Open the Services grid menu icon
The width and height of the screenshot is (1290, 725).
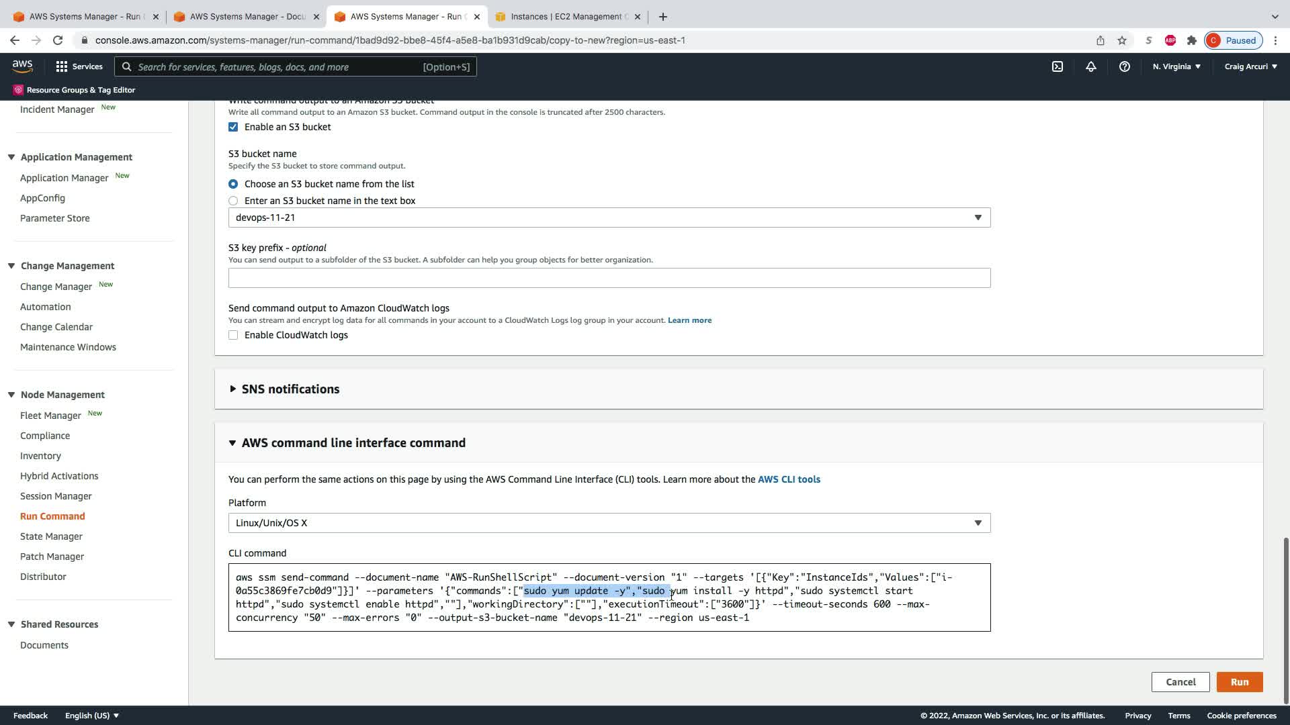[x=62, y=66]
